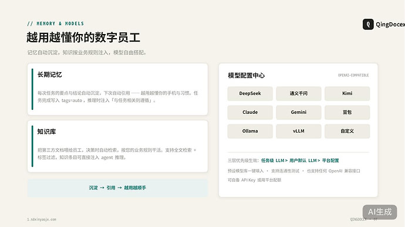Click the QingDocex brand name text
Screen dimensions: 405x227
390,24
